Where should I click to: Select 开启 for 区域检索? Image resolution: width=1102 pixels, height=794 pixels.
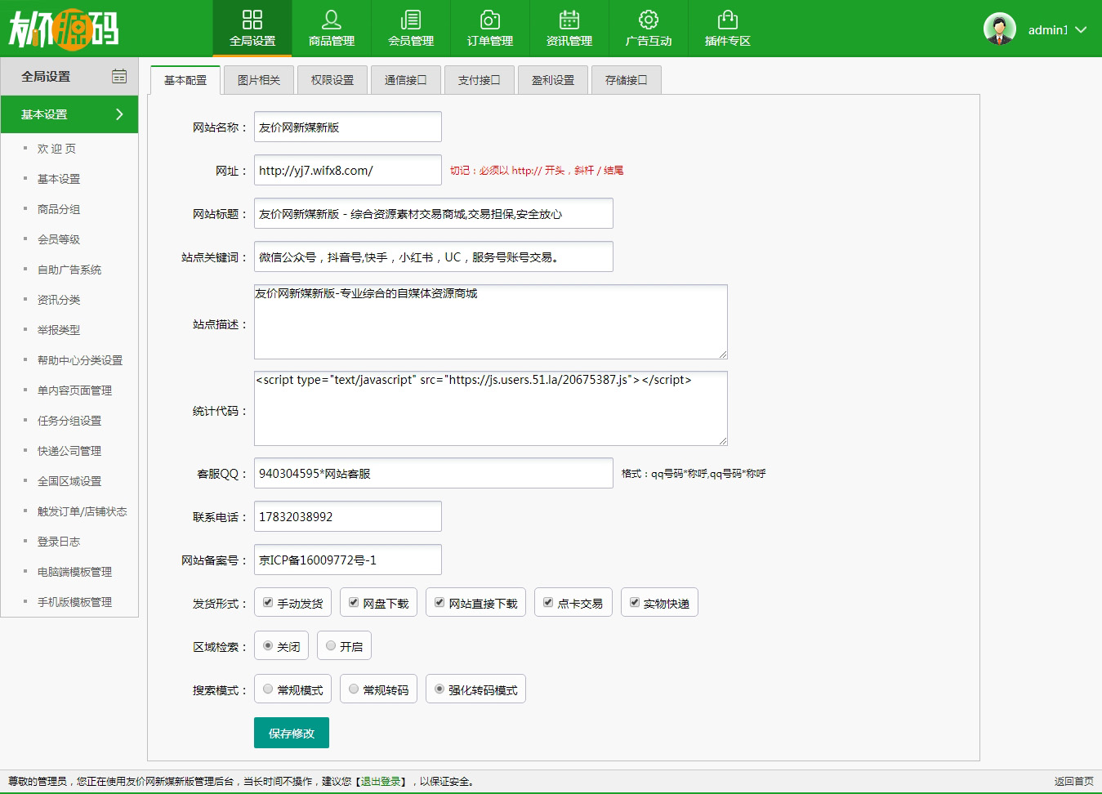click(x=331, y=646)
